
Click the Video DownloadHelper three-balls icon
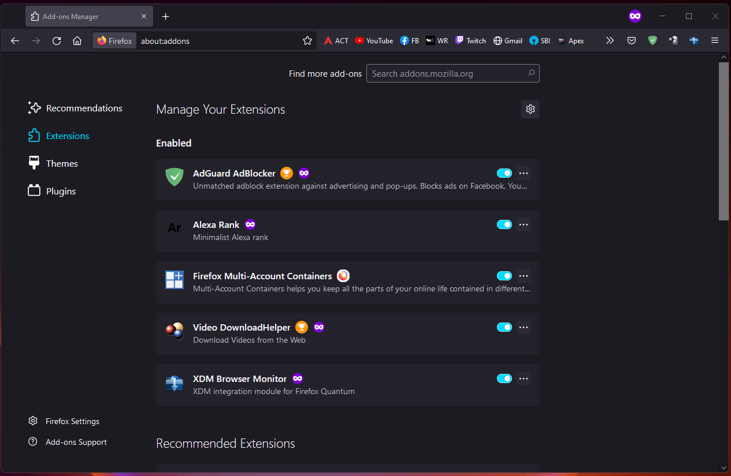pos(175,331)
